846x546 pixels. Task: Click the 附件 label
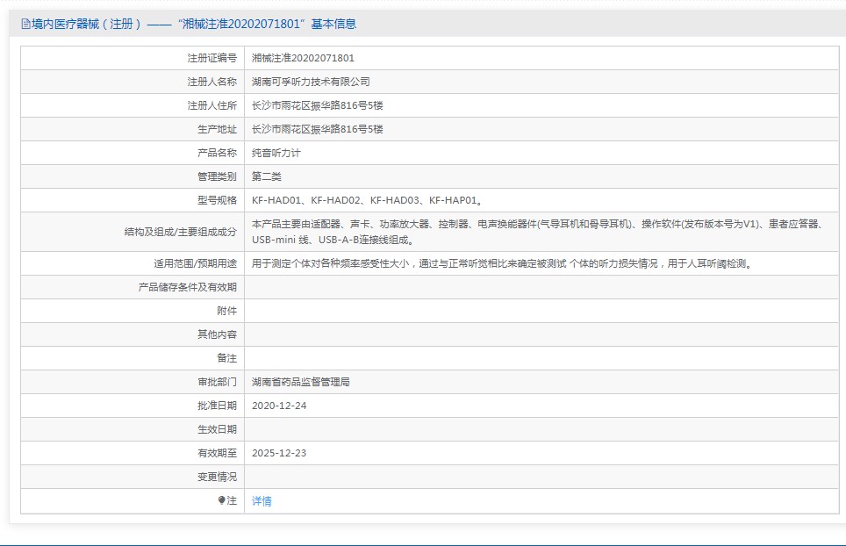(x=226, y=312)
